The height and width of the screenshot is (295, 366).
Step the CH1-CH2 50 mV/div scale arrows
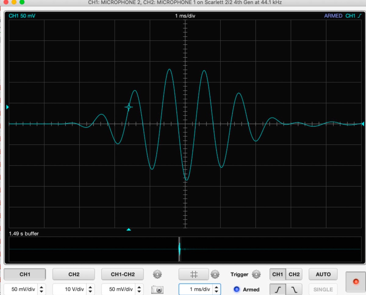139,289
